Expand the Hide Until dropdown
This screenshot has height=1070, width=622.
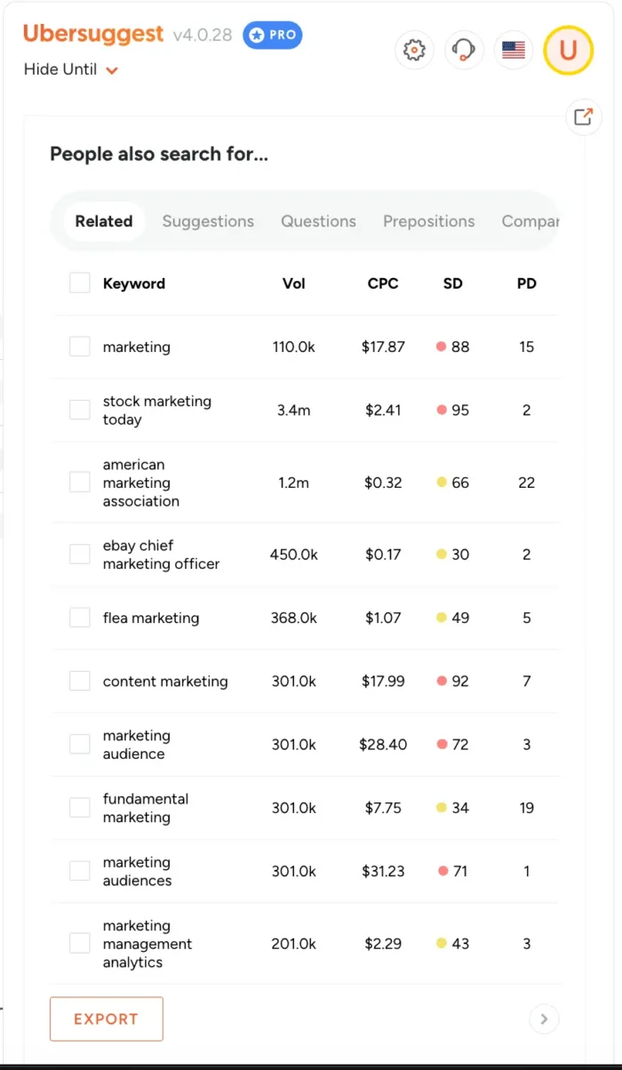(x=71, y=69)
